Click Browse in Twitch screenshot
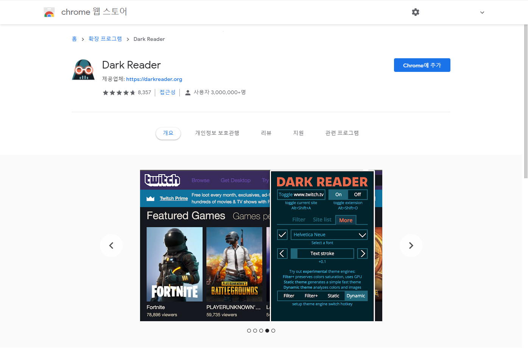The width and height of the screenshot is (528, 356). coord(201,180)
